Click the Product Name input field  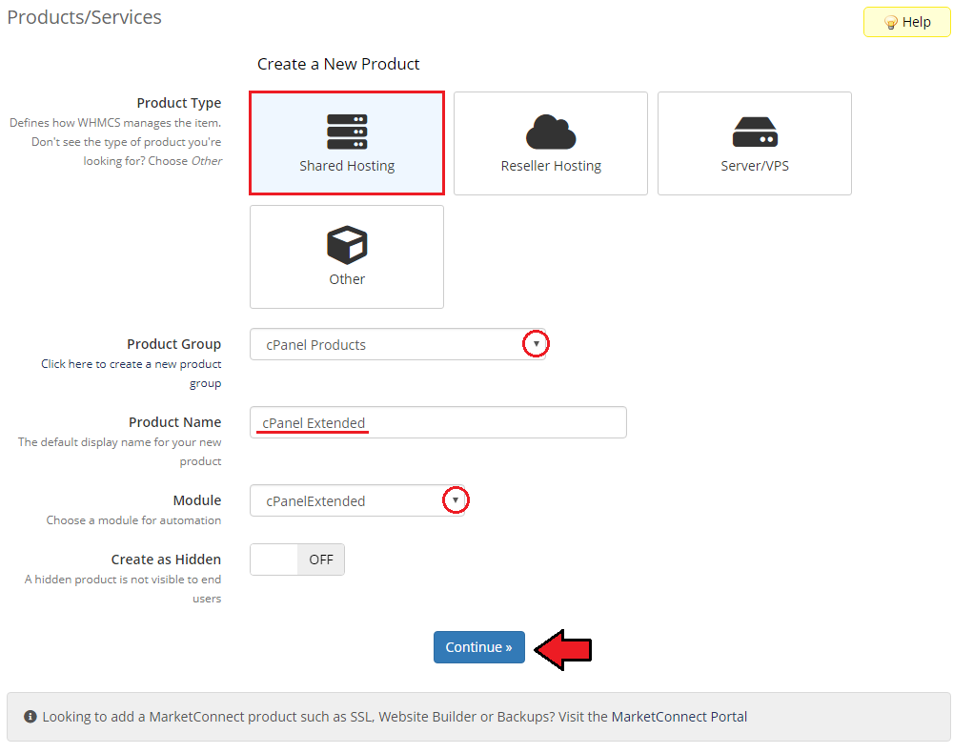pyautogui.click(x=438, y=422)
